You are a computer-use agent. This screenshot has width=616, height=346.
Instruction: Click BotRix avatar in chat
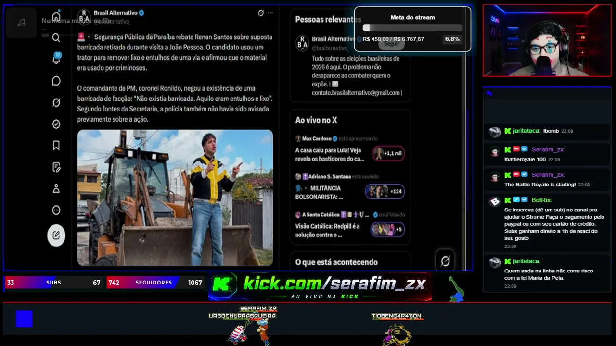495,202
